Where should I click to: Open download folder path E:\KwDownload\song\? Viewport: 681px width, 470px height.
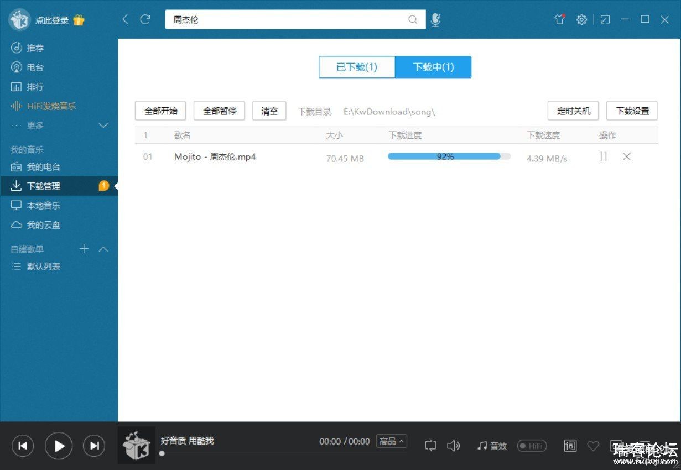[389, 112]
